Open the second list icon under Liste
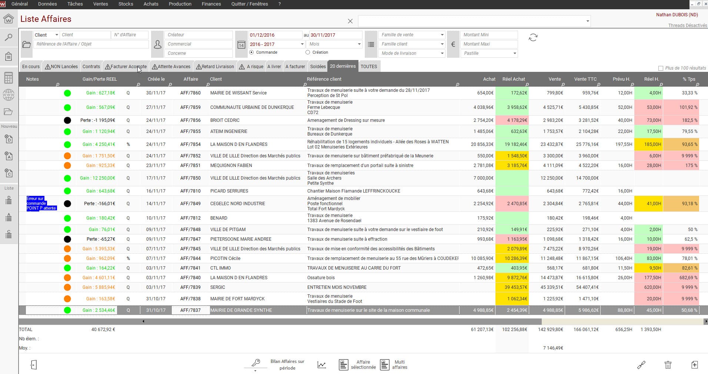Viewport: 708px width, 374px height. click(9, 217)
